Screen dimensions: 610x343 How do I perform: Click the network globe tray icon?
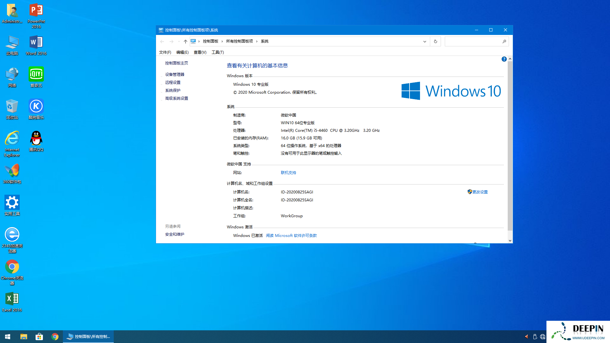543,337
